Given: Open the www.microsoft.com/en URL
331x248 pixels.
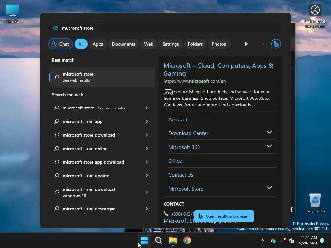Looking at the screenshot, I should point(195,81).
